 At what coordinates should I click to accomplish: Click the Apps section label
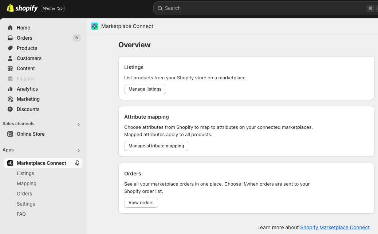click(8, 150)
